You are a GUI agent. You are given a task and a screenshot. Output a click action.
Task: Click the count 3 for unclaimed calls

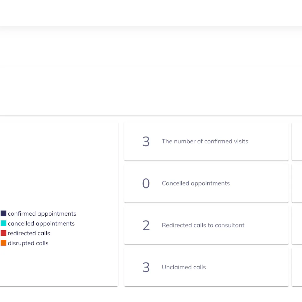click(x=146, y=267)
